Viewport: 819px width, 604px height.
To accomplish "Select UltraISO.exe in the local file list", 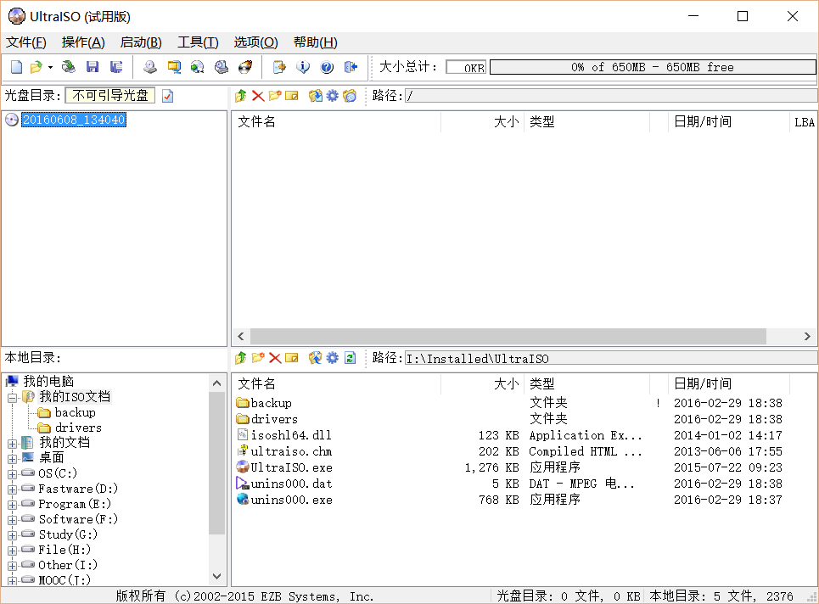I will [x=290, y=467].
